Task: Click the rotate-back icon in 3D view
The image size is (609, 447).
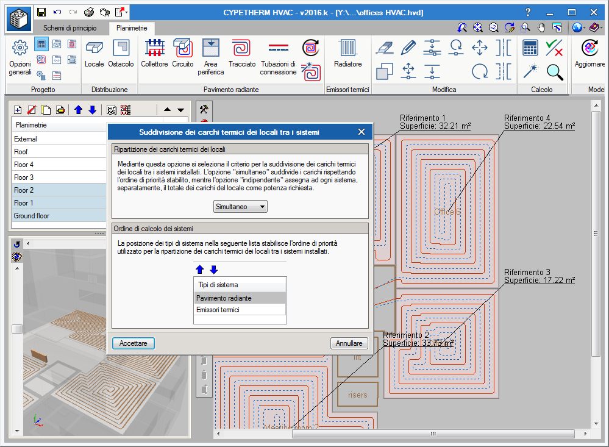Action: click(x=16, y=244)
